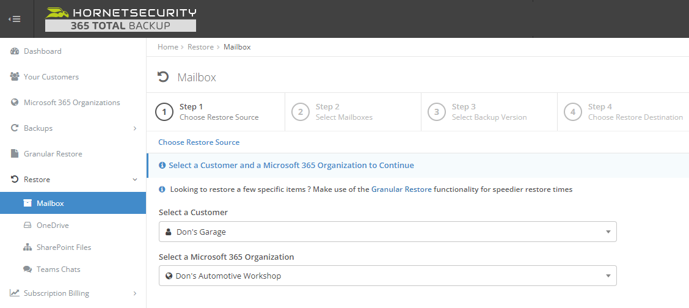Click the Mailbox page heading text
The image size is (689, 308).
[x=197, y=78]
